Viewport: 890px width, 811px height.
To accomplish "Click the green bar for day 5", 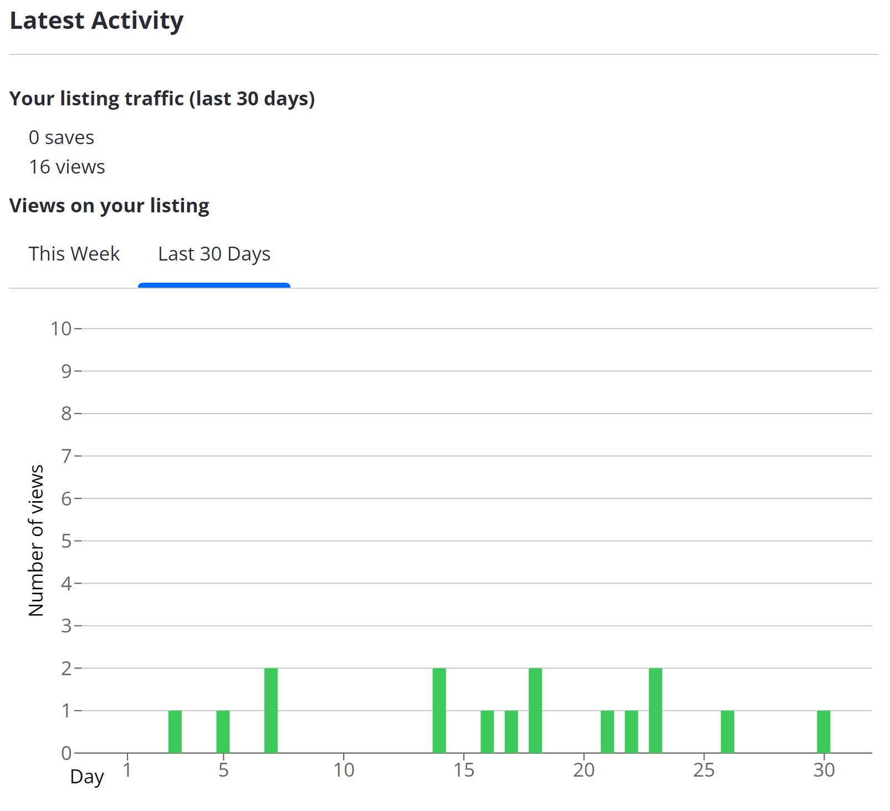I will (x=223, y=731).
